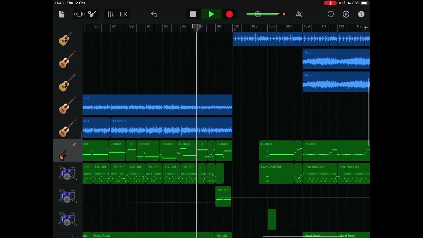Viewport: 423px width, 238px height.
Task: Open My Songs document browser
Action: click(61, 14)
